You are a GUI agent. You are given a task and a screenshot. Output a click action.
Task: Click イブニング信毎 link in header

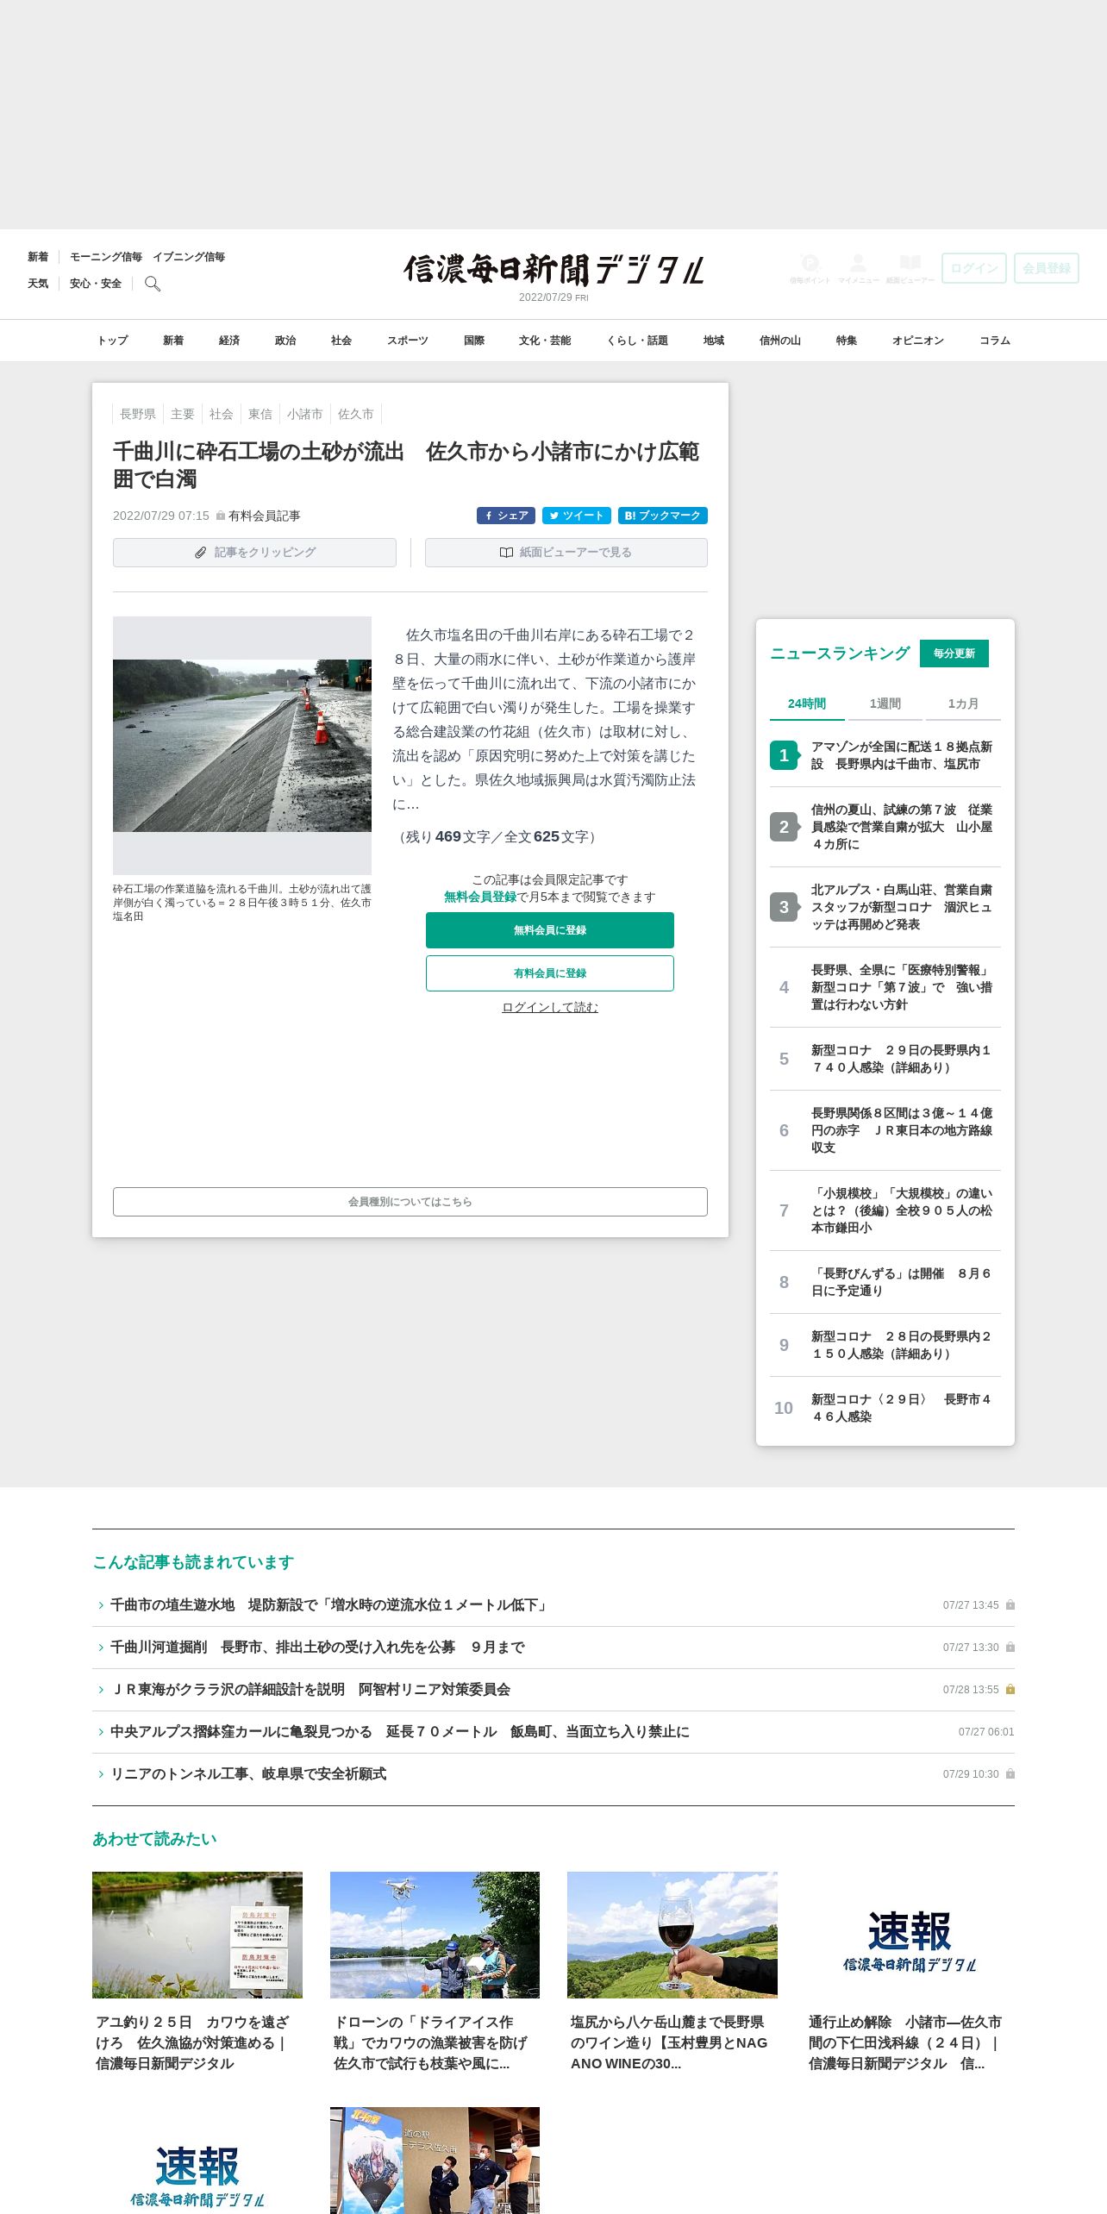(x=189, y=257)
